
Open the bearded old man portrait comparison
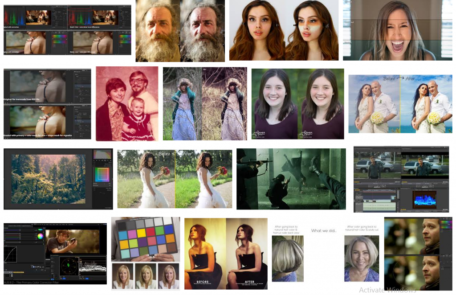coord(180,31)
